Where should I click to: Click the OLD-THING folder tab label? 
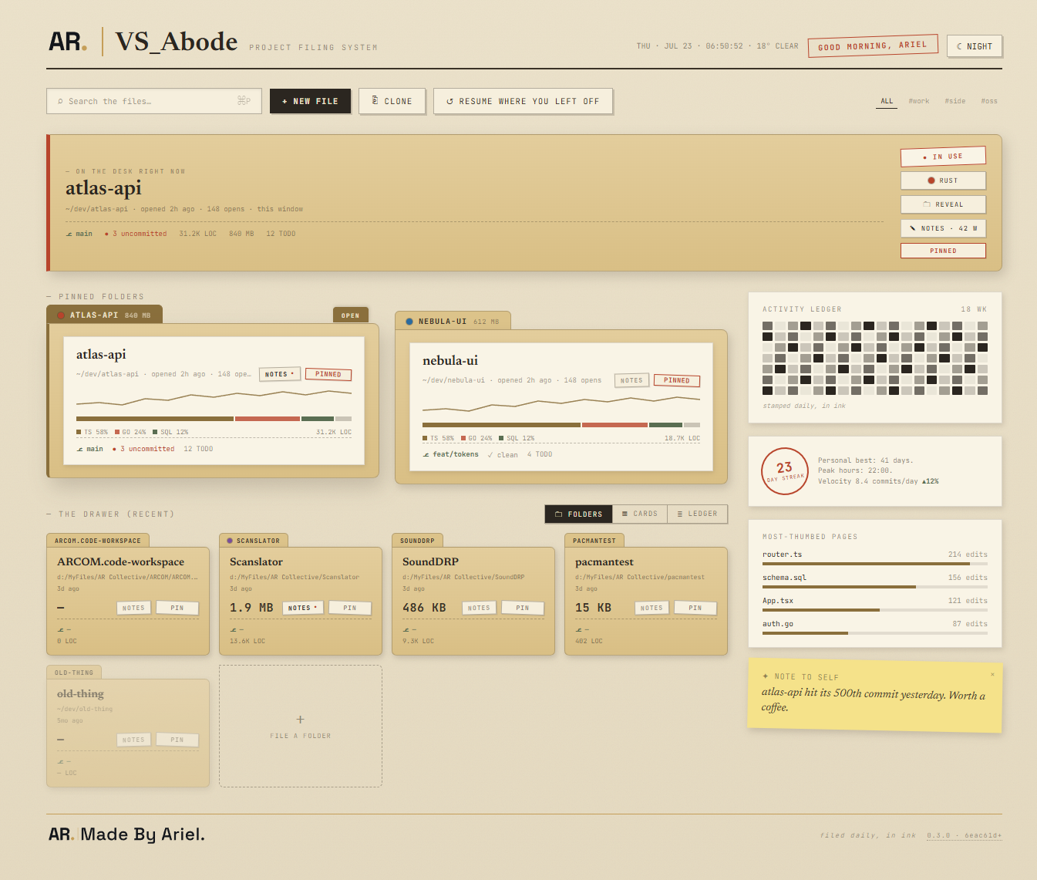(x=74, y=673)
